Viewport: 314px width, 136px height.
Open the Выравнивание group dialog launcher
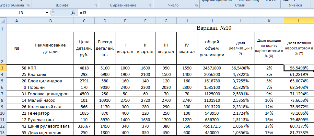[x=150, y=5]
